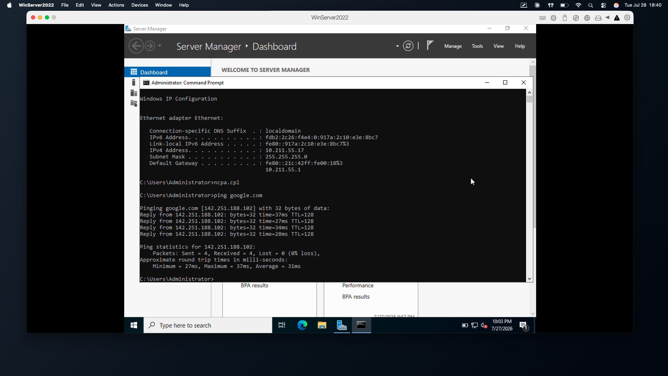The height and width of the screenshot is (376, 668).
Task: Open the Apple menu
Action: click(x=9, y=5)
